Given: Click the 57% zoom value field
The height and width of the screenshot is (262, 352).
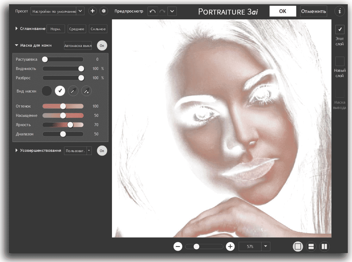Looking at the screenshot, I should click(x=250, y=246).
